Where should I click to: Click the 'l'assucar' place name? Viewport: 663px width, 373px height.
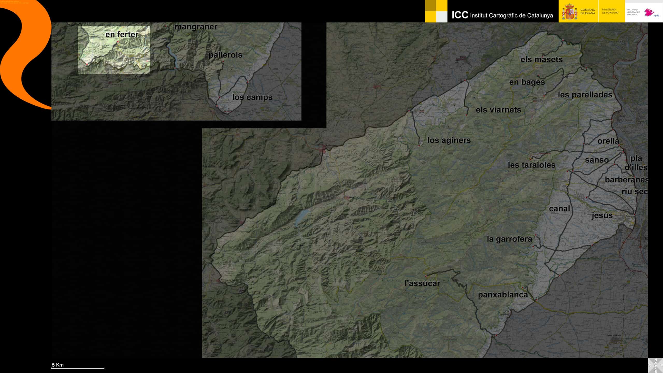point(422,283)
